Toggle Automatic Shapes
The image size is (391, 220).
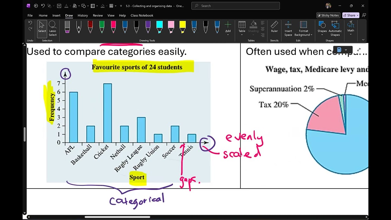pyautogui.click(x=335, y=29)
